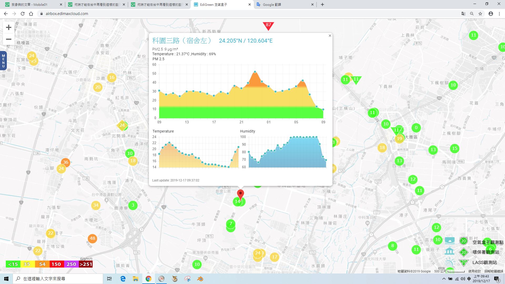
Task: Close the EdiGreen 空氣盒子 tab
Action: coord(250,4)
